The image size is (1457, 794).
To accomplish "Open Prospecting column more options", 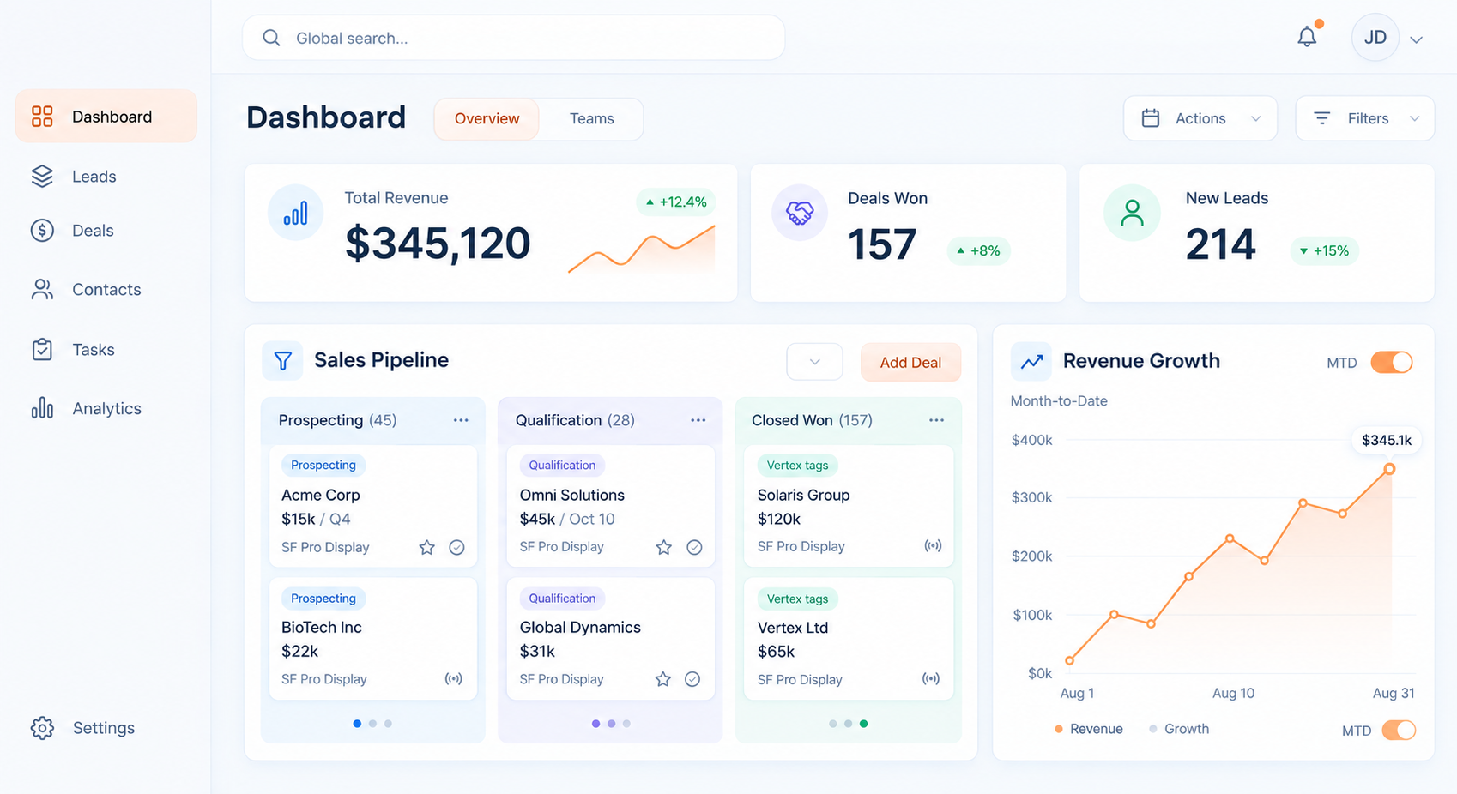I will [x=461, y=420].
